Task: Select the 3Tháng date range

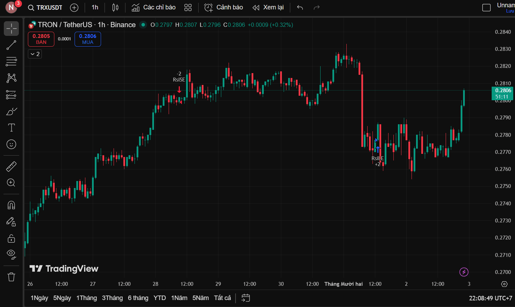Action: point(112,298)
